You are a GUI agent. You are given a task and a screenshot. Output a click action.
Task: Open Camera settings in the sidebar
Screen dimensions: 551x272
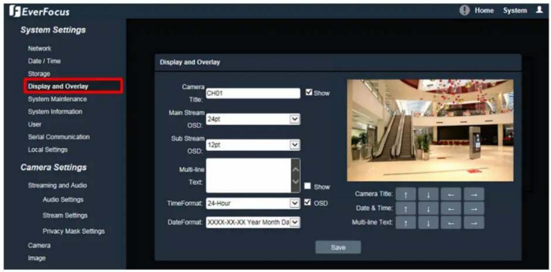(39, 245)
